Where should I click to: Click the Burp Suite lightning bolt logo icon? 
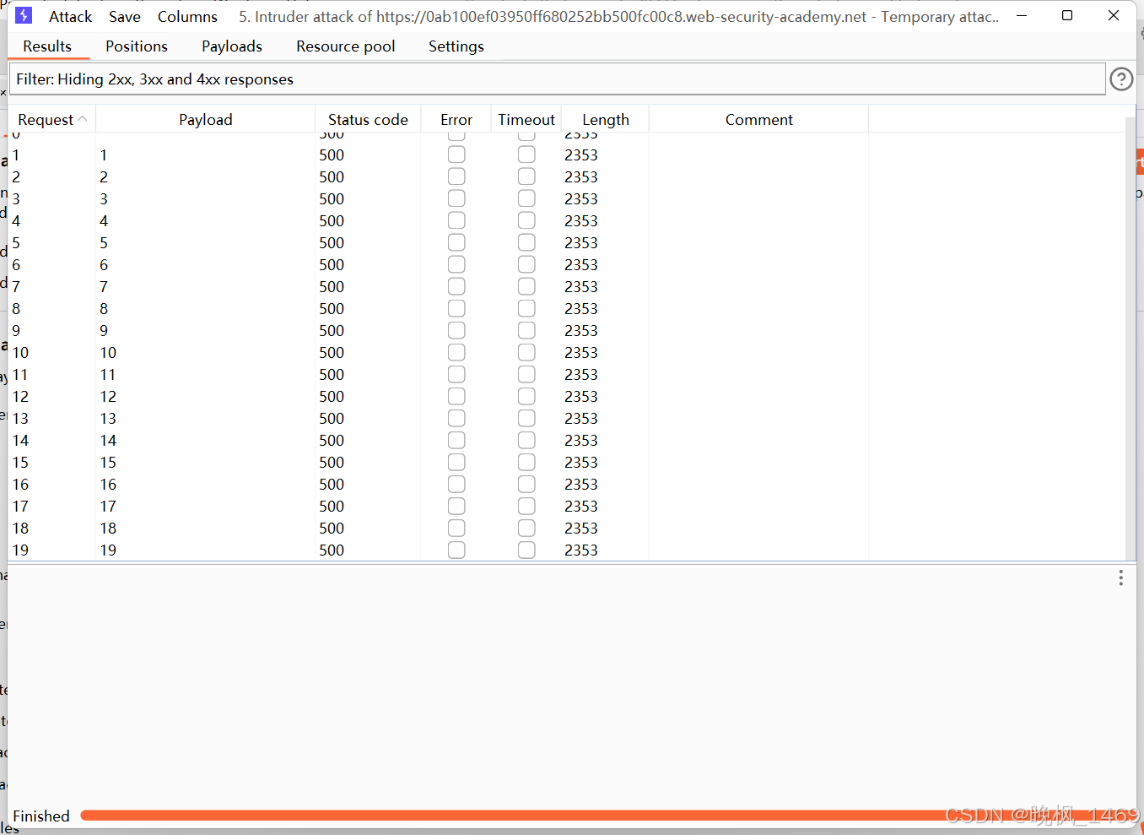[23, 14]
